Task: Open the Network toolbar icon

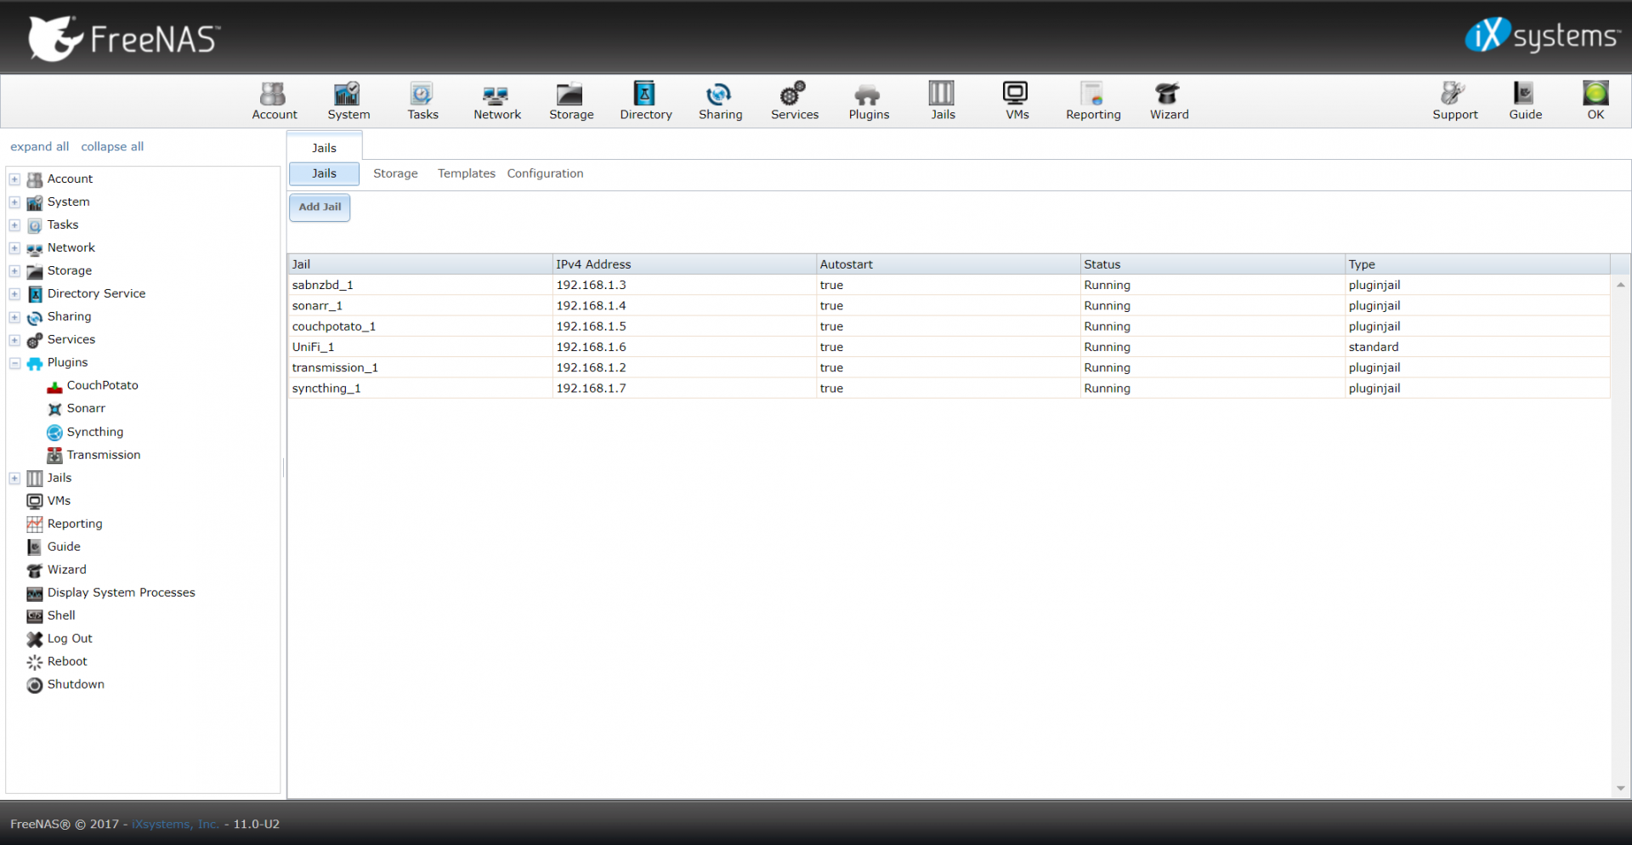Action: click(x=497, y=101)
